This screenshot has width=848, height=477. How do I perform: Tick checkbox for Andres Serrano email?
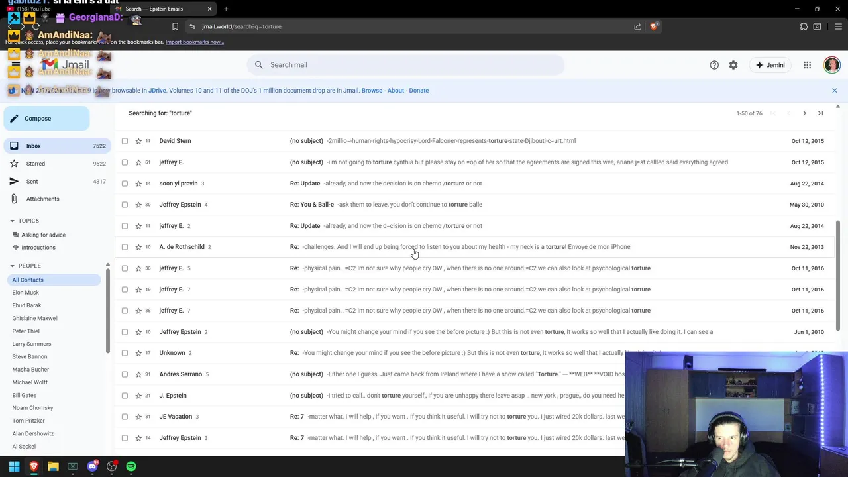pos(125,374)
